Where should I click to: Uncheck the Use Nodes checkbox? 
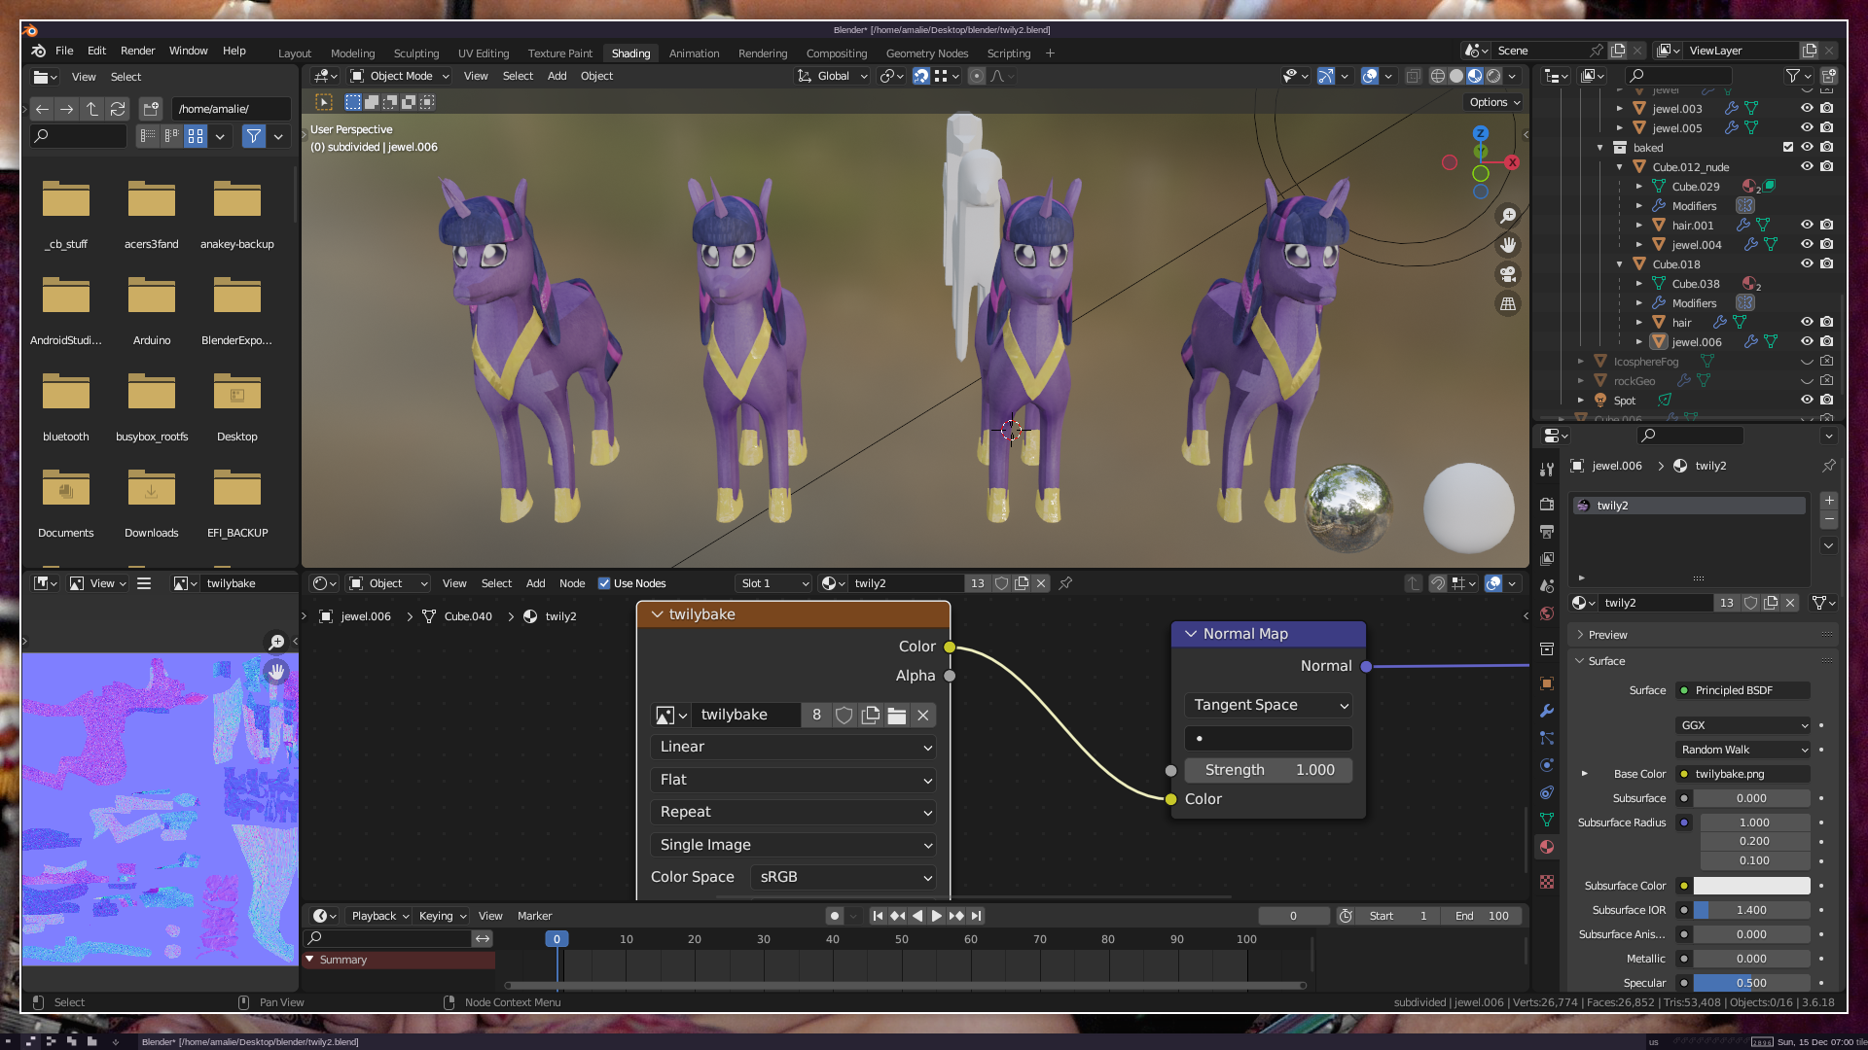pyautogui.click(x=604, y=583)
